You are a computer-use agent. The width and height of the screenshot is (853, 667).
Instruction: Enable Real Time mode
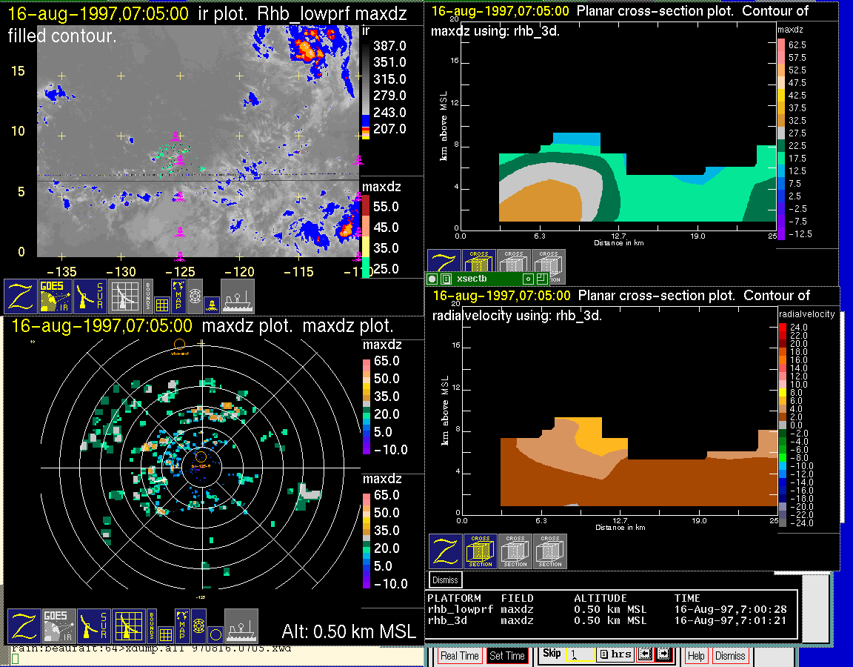pos(459,656)
